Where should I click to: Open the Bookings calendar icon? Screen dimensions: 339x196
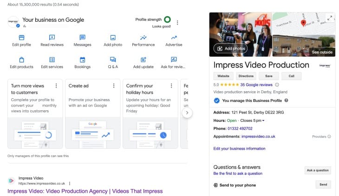click(82, 60)
